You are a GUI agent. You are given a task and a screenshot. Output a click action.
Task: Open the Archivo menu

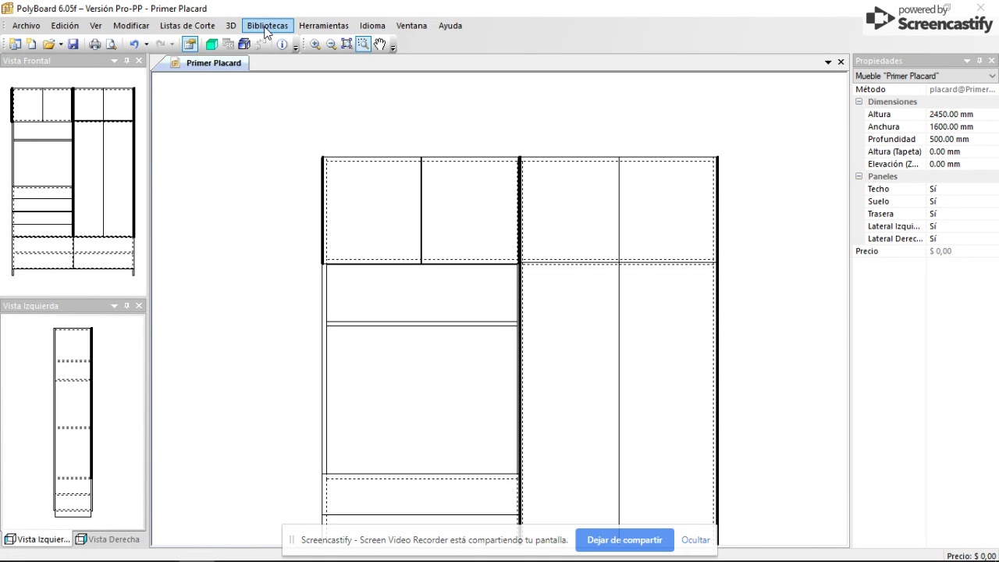coord(27,26)
